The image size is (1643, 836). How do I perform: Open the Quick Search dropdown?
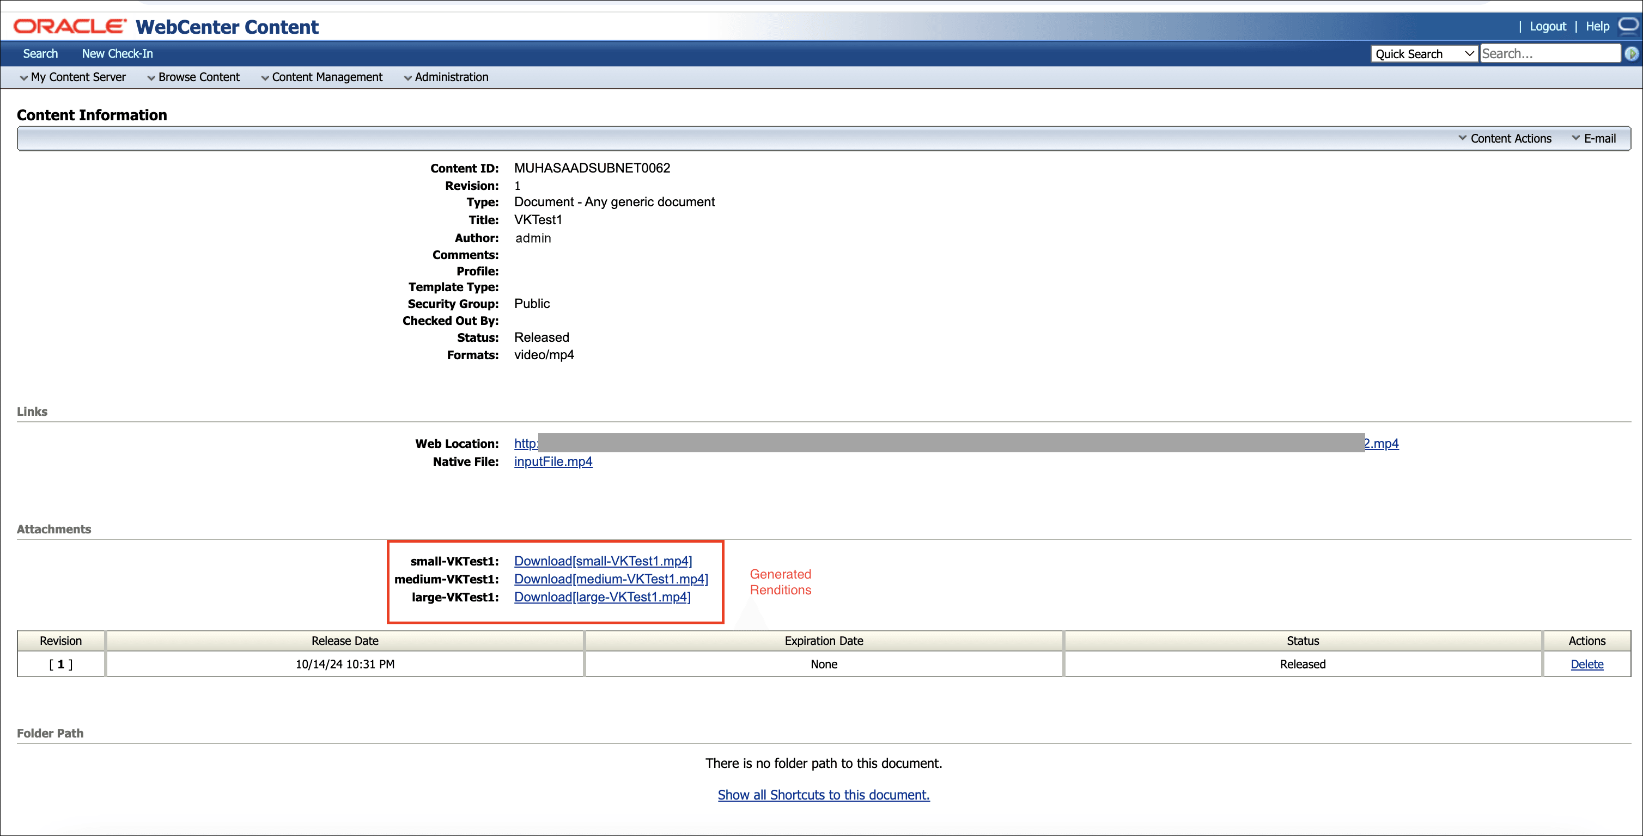click(1423, 54)
